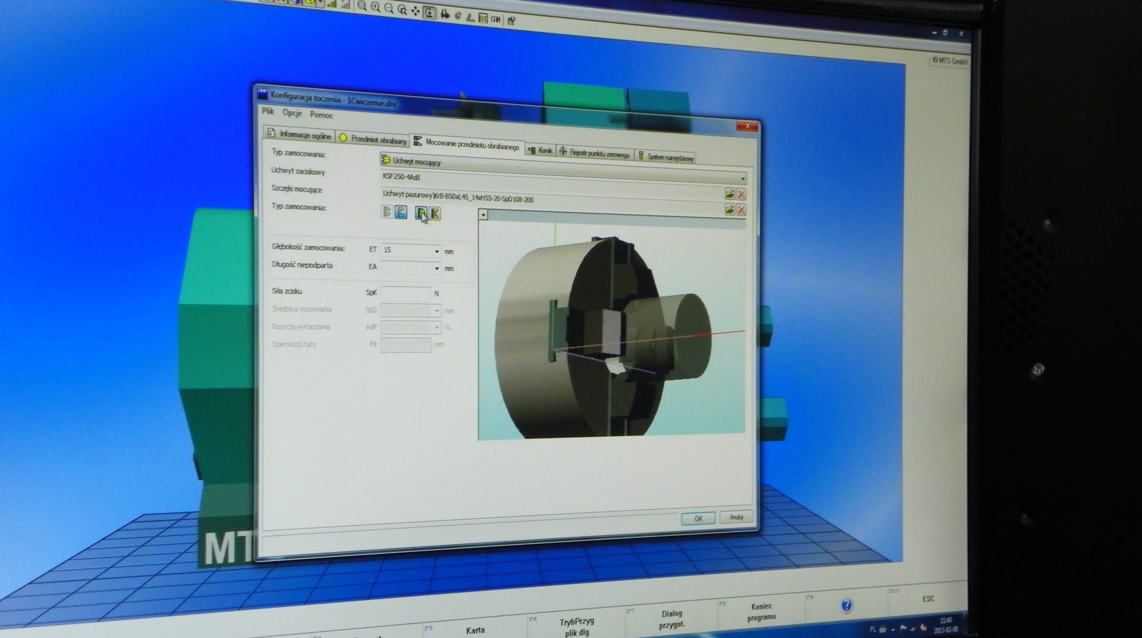The height and width of the screenshot is (638, 1142).
Task: Click the Anuluj button
Action: coord(736,517)
